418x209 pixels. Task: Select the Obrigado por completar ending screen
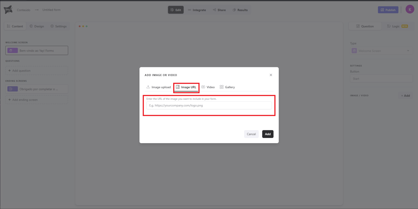pos(37,89)
